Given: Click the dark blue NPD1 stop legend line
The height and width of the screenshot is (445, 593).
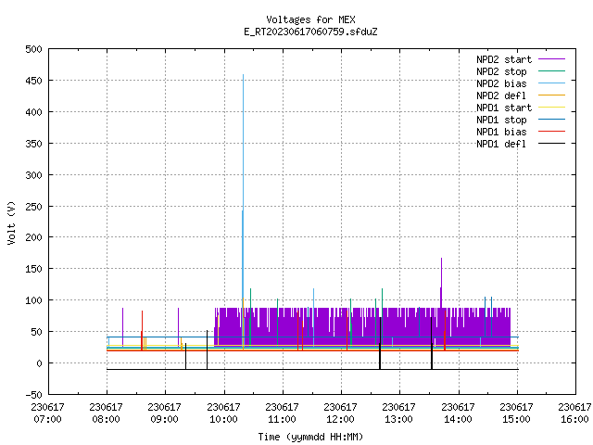Looking at the screenshot, I should (552, 120).
